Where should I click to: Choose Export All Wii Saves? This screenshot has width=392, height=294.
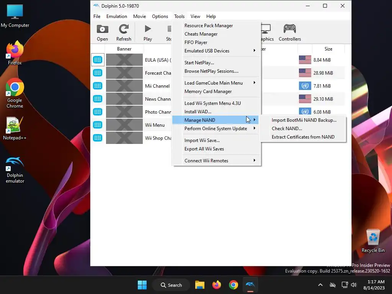tap(216, 149)
